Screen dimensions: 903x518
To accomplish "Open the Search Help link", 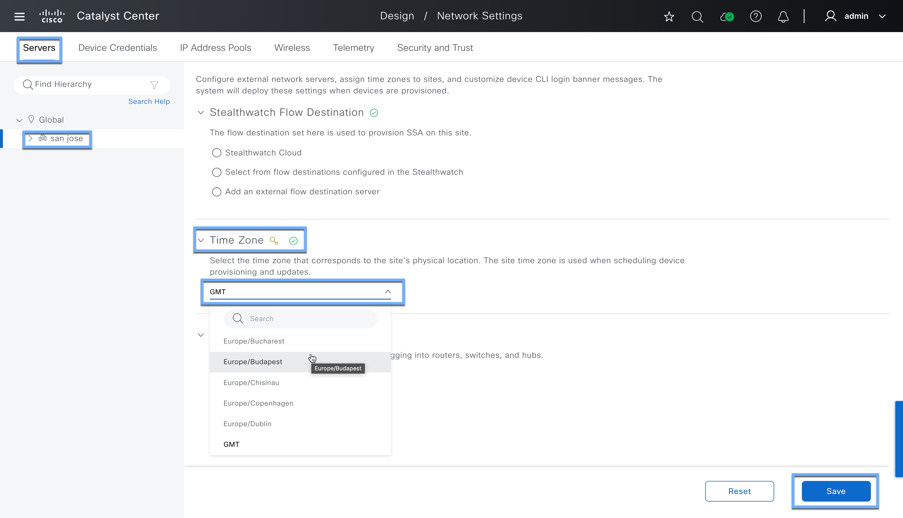I will (149, 101).
